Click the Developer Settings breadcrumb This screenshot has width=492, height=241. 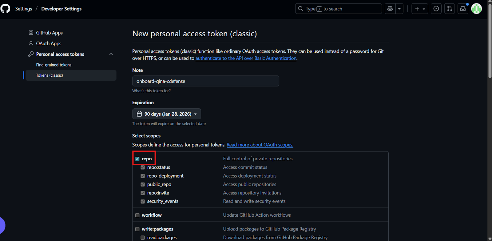click(61, 9)
